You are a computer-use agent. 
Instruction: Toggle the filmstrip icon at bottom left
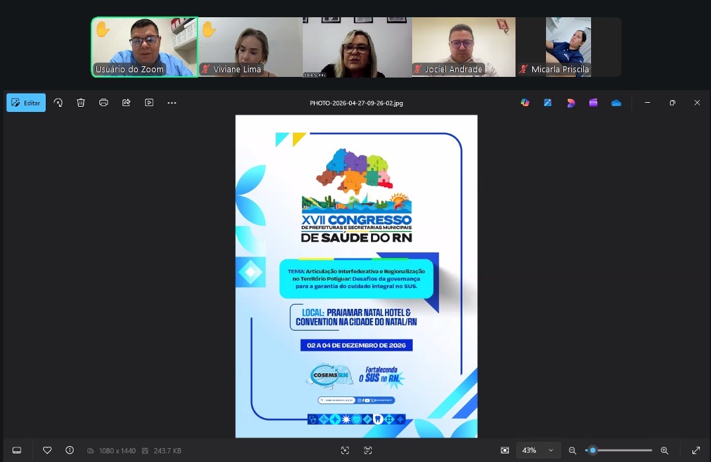(x=17, y=450)
